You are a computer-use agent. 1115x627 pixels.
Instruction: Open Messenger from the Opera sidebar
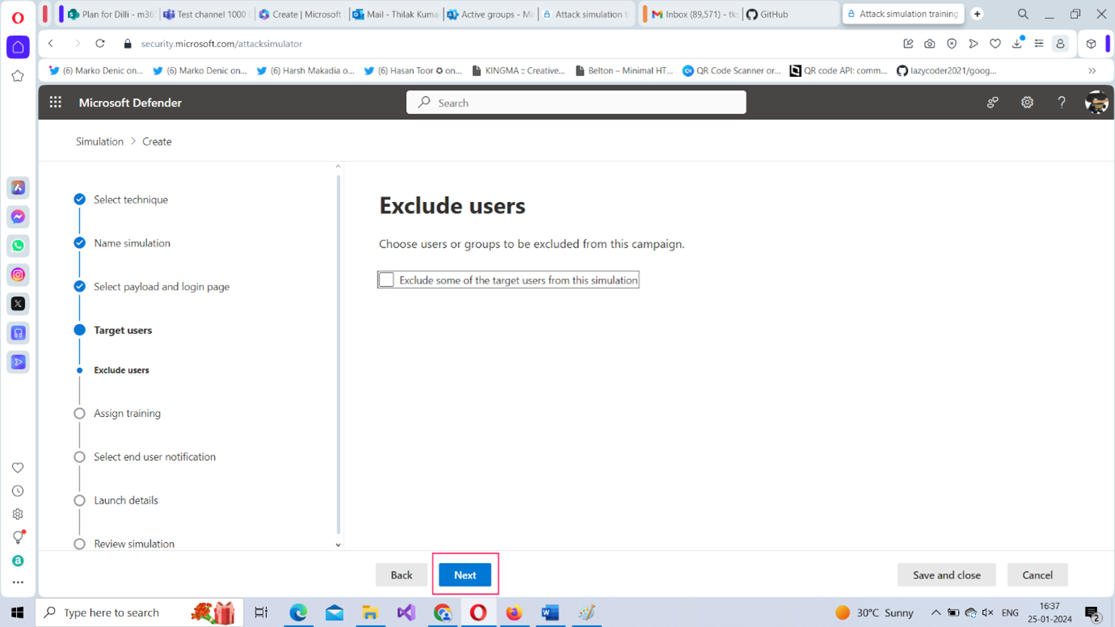18,217
